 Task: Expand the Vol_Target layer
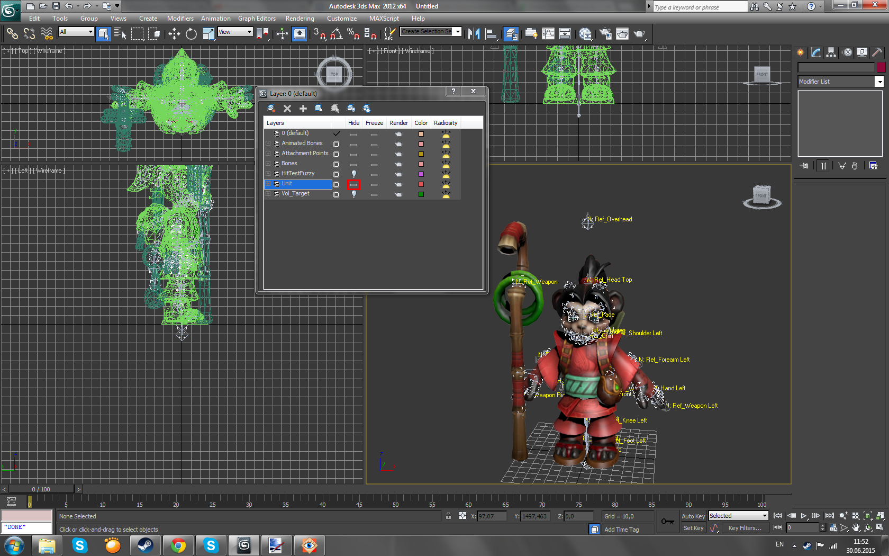coord(268,194)
